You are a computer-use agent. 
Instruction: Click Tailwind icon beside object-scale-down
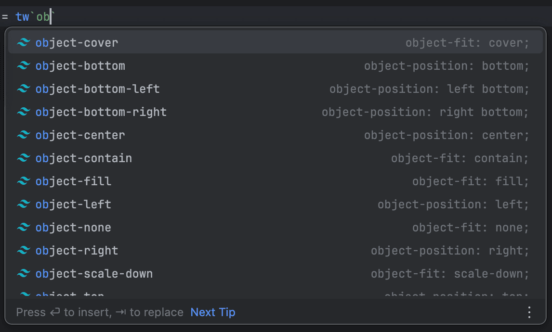coord(23,274)
